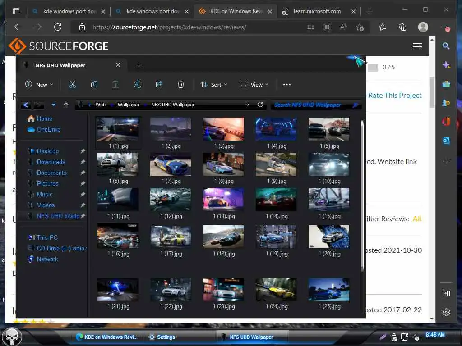
Task: Select thumbnail 1 (13).jpg
Action: point(224,203)
